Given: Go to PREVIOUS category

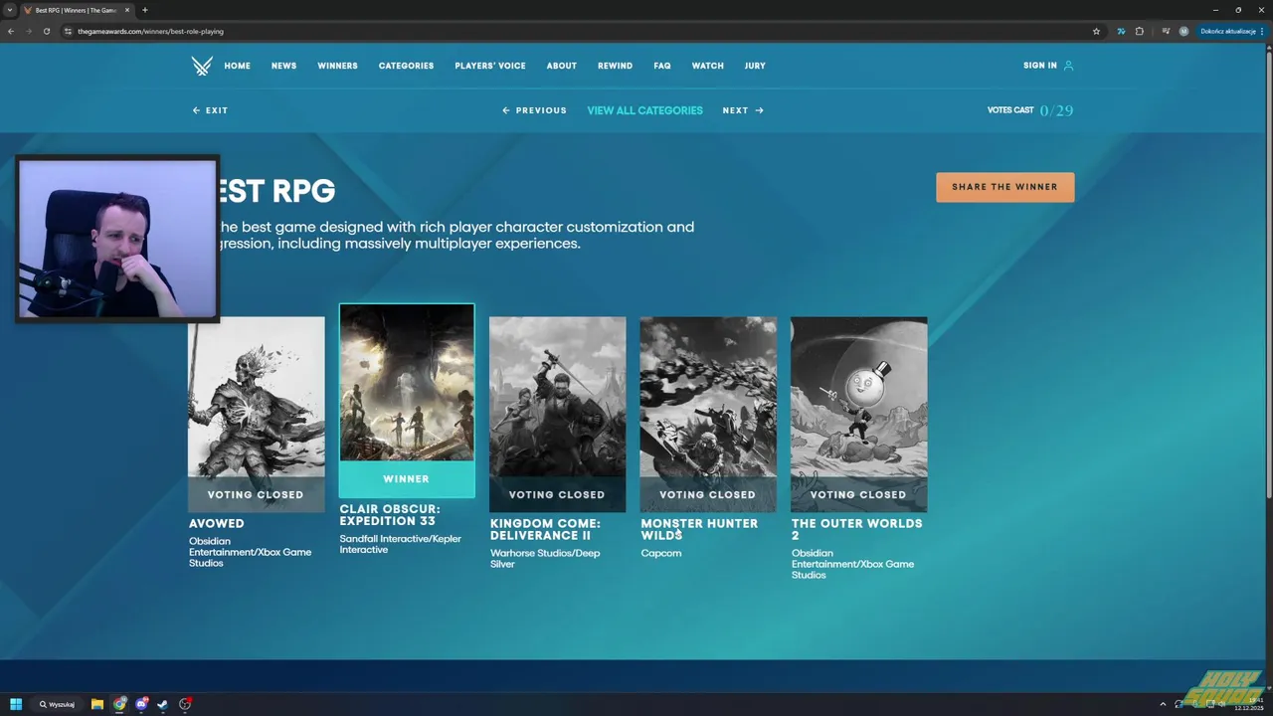Looking at the screenshot, I should coord(534,110).
